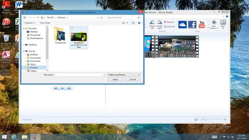Collapse the Favorites tree node
249x140 pixels.
pyautogui.click(x=24, y=28)
